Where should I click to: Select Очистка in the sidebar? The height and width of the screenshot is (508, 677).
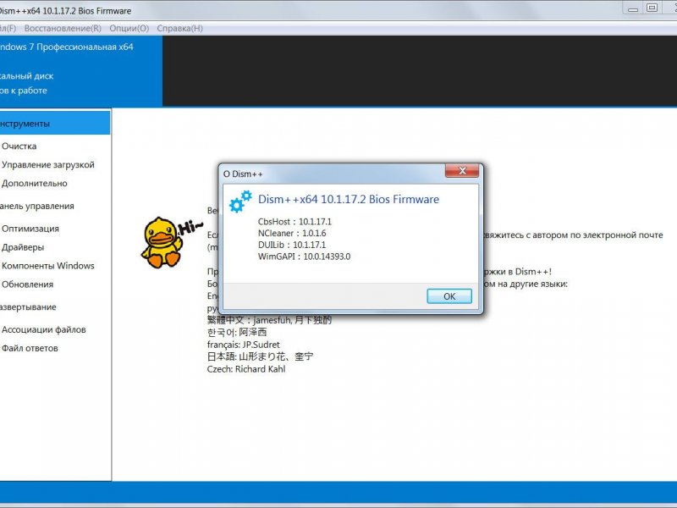(x=19, y=146)
